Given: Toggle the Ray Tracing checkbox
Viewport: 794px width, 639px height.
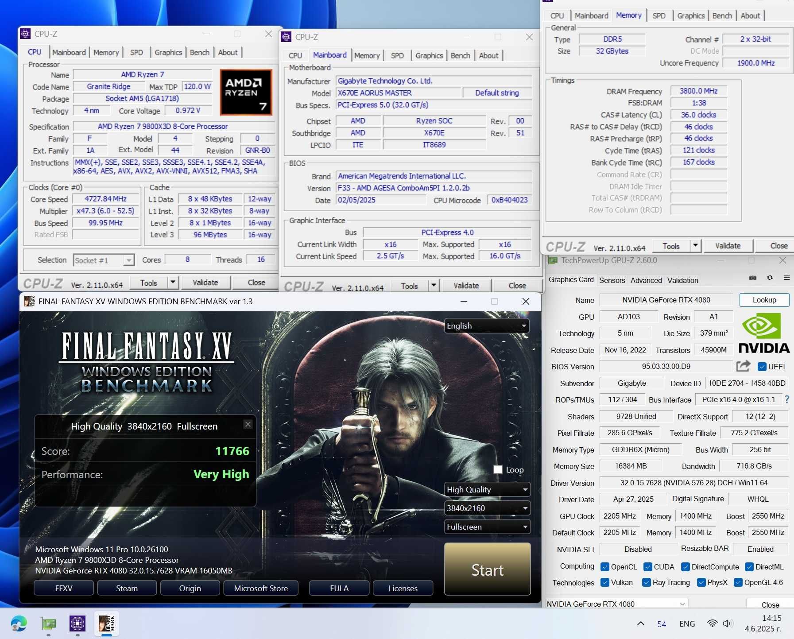Looking at the screenshot, I should point(646,582).
